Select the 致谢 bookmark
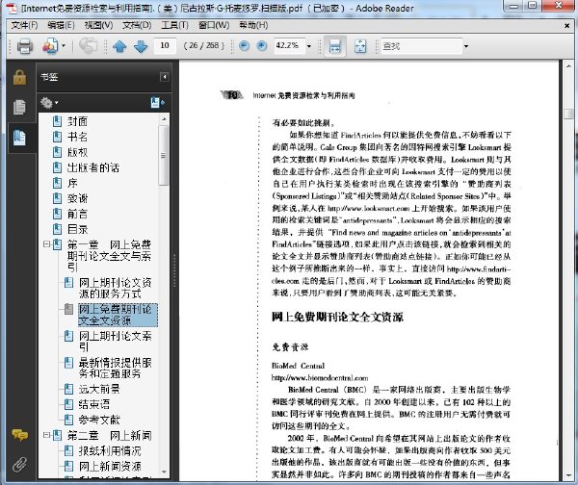Image resolution: width=578 pixels, height=485 pixels. [x=77, y=198]
